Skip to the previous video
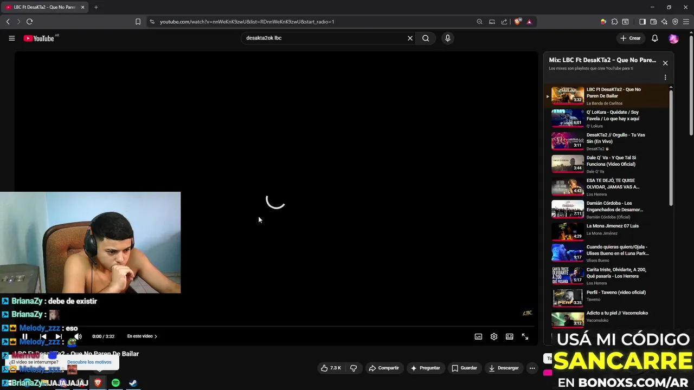 [43, 336]
